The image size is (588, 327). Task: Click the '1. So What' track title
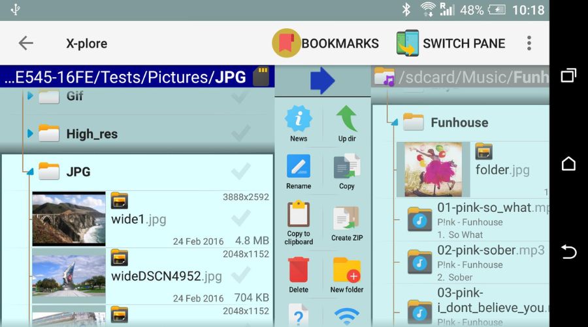[460, 235]
